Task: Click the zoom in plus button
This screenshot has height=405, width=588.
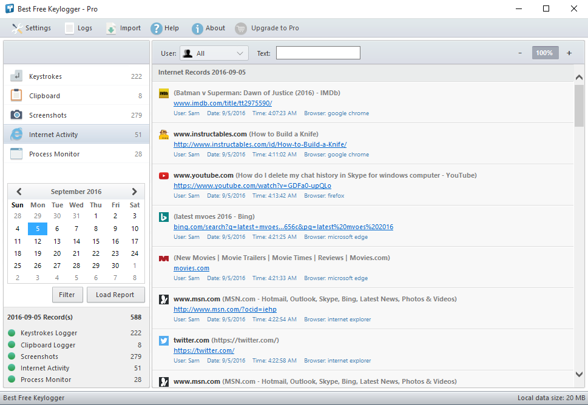Action: [569, 53]
